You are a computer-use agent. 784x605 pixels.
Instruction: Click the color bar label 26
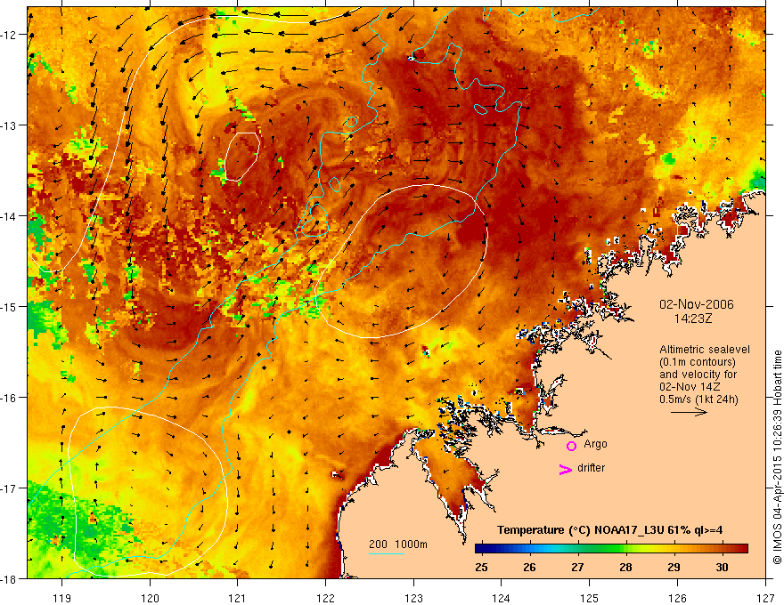click(529, 567)
